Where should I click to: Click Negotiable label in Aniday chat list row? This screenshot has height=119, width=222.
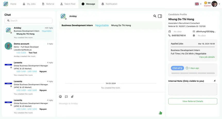[47, 31]
